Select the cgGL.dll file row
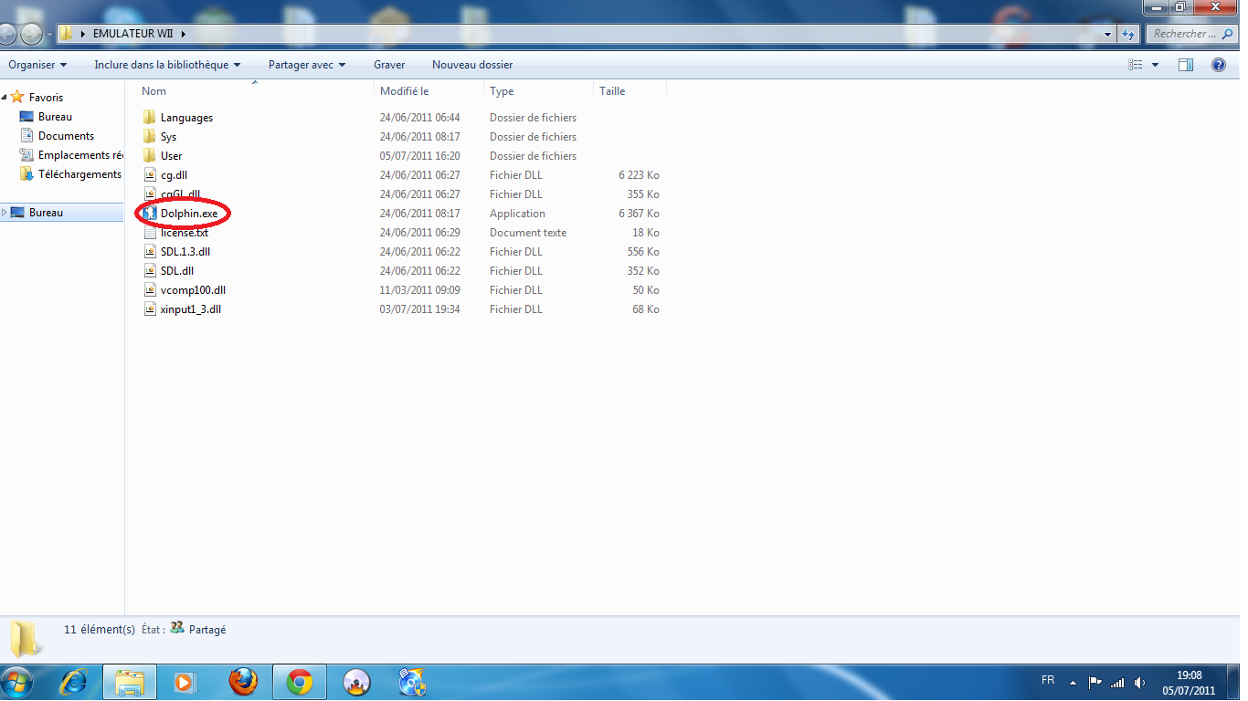 [x=402, y=194]
